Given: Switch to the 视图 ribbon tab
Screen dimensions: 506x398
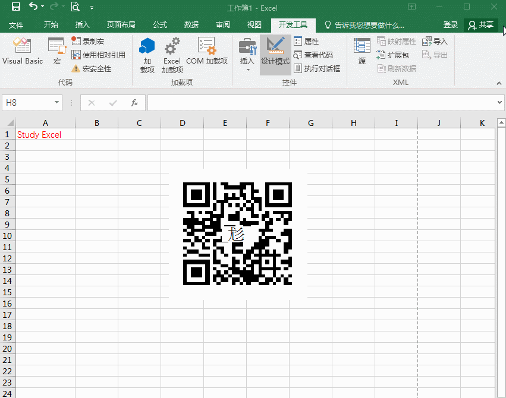Looking at the screenshot, I should [254, 25].
